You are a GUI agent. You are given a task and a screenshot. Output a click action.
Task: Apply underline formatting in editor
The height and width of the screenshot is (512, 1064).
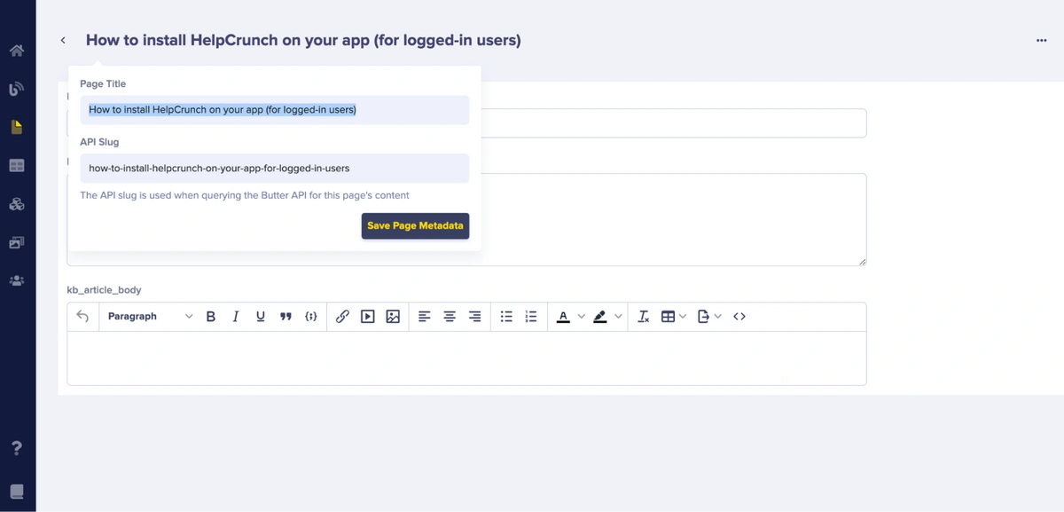point(260,317)
